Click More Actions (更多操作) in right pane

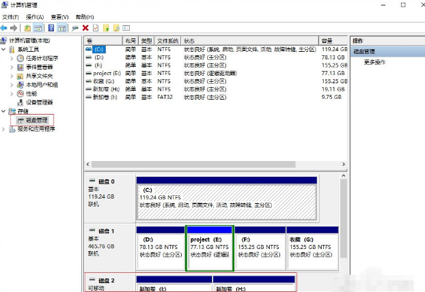point(375,62)
